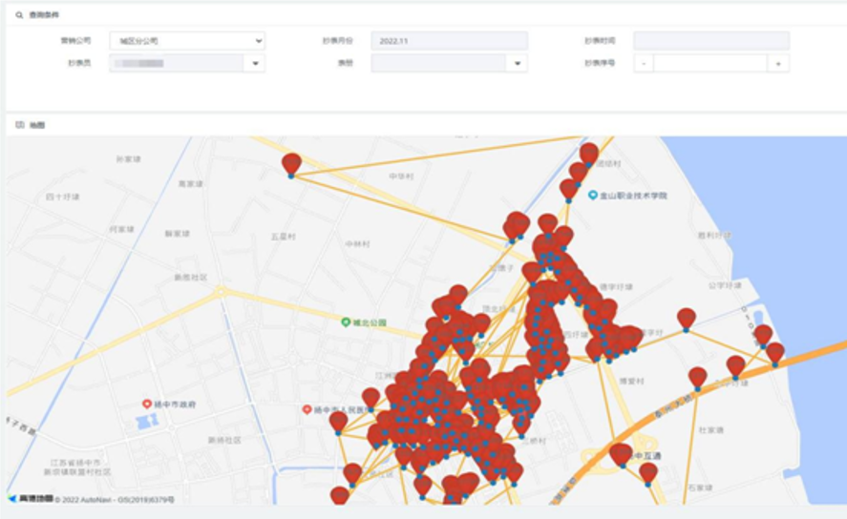The width and height of the screenshot is (847, 519).
Task: Click the 地图 section header
Action: pos(37,125)
